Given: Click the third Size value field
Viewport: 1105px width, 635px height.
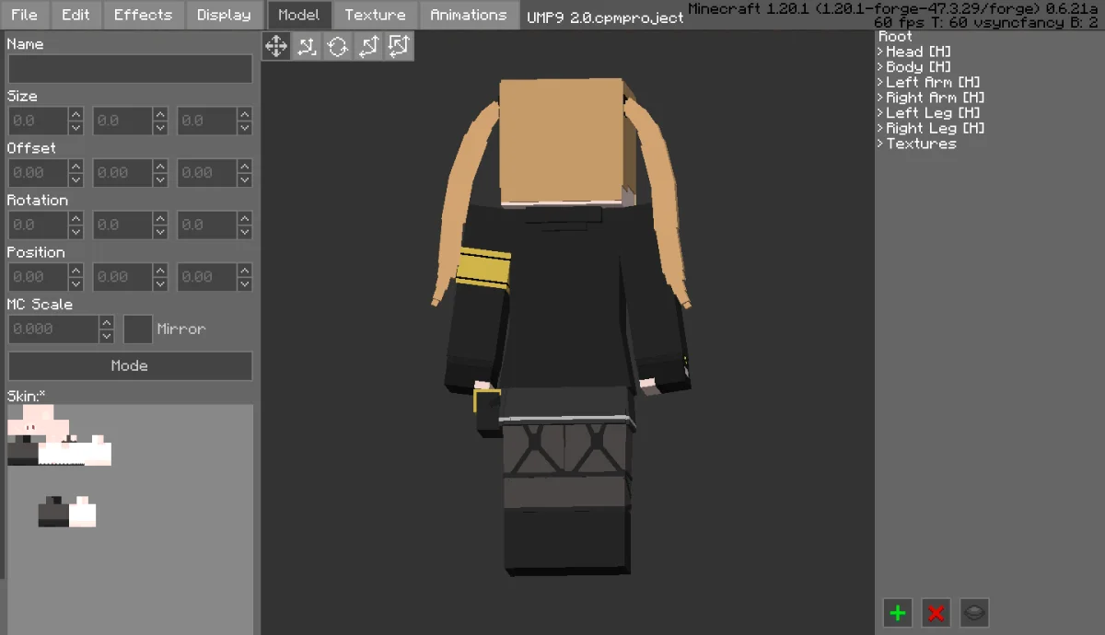Looking at the screenshot, I should pyautogui.click(x=207, y=121).
